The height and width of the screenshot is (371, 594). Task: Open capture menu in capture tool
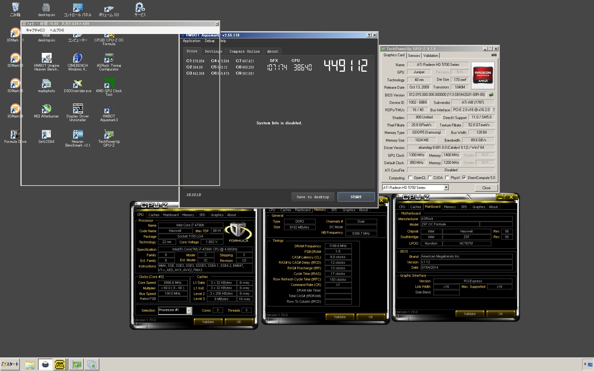click(x=35, y=30)
